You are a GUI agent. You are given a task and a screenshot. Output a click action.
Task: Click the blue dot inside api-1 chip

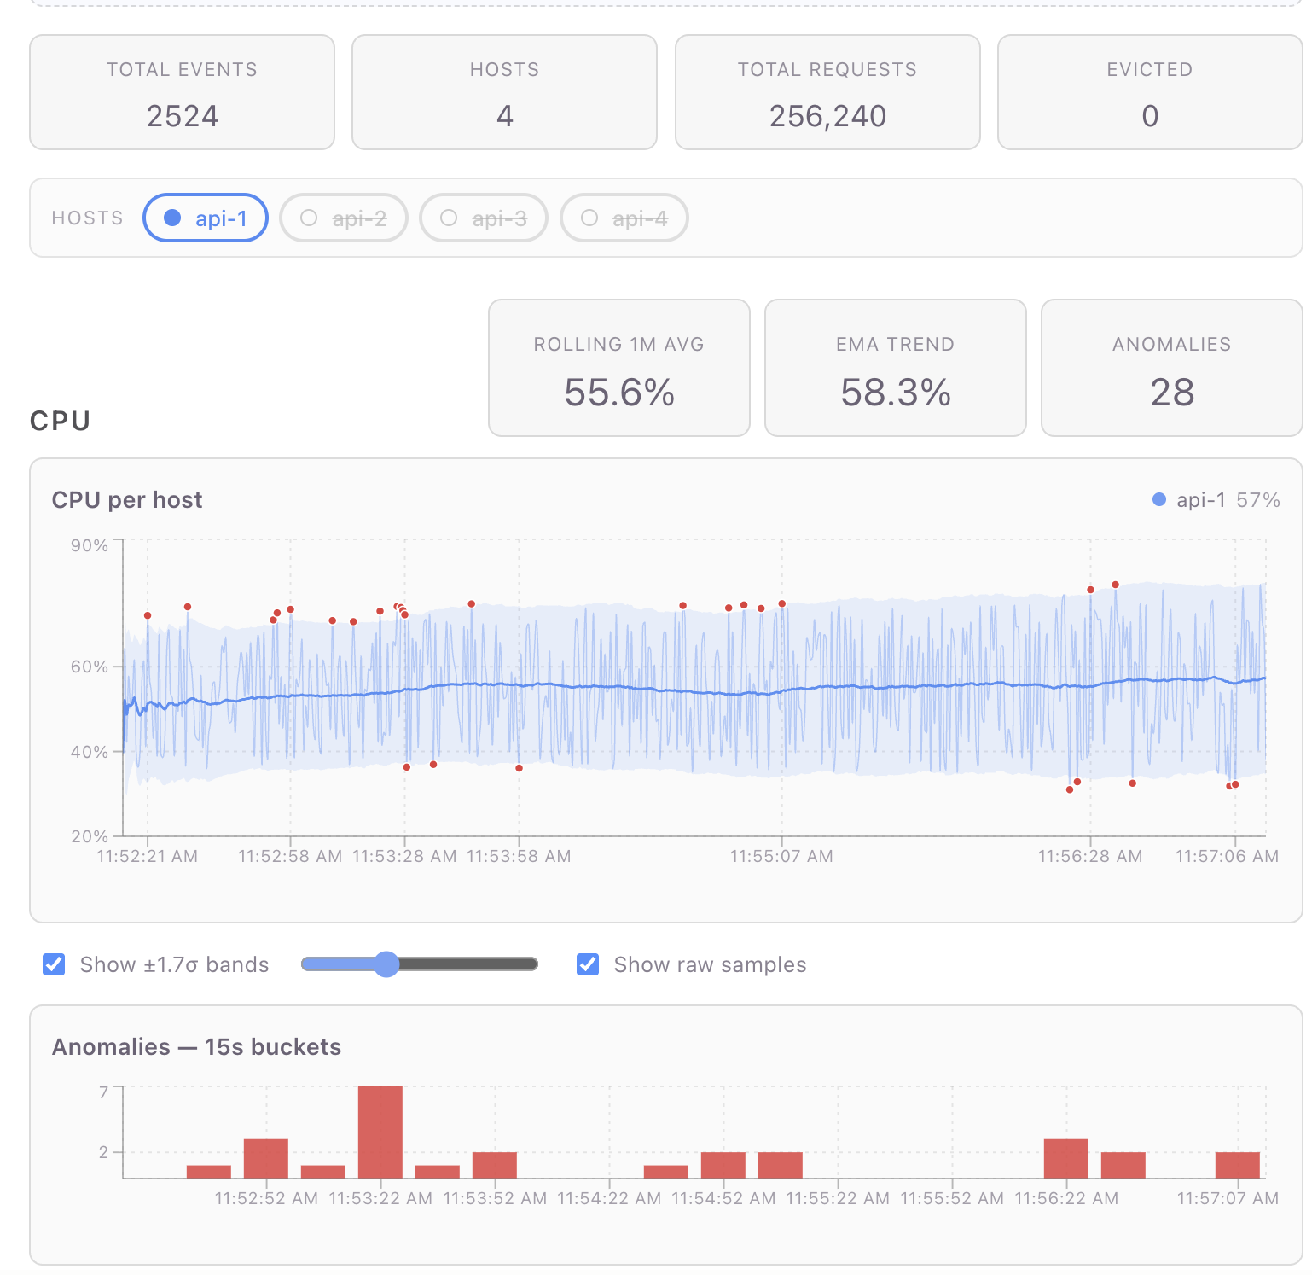tap(173, 218)
